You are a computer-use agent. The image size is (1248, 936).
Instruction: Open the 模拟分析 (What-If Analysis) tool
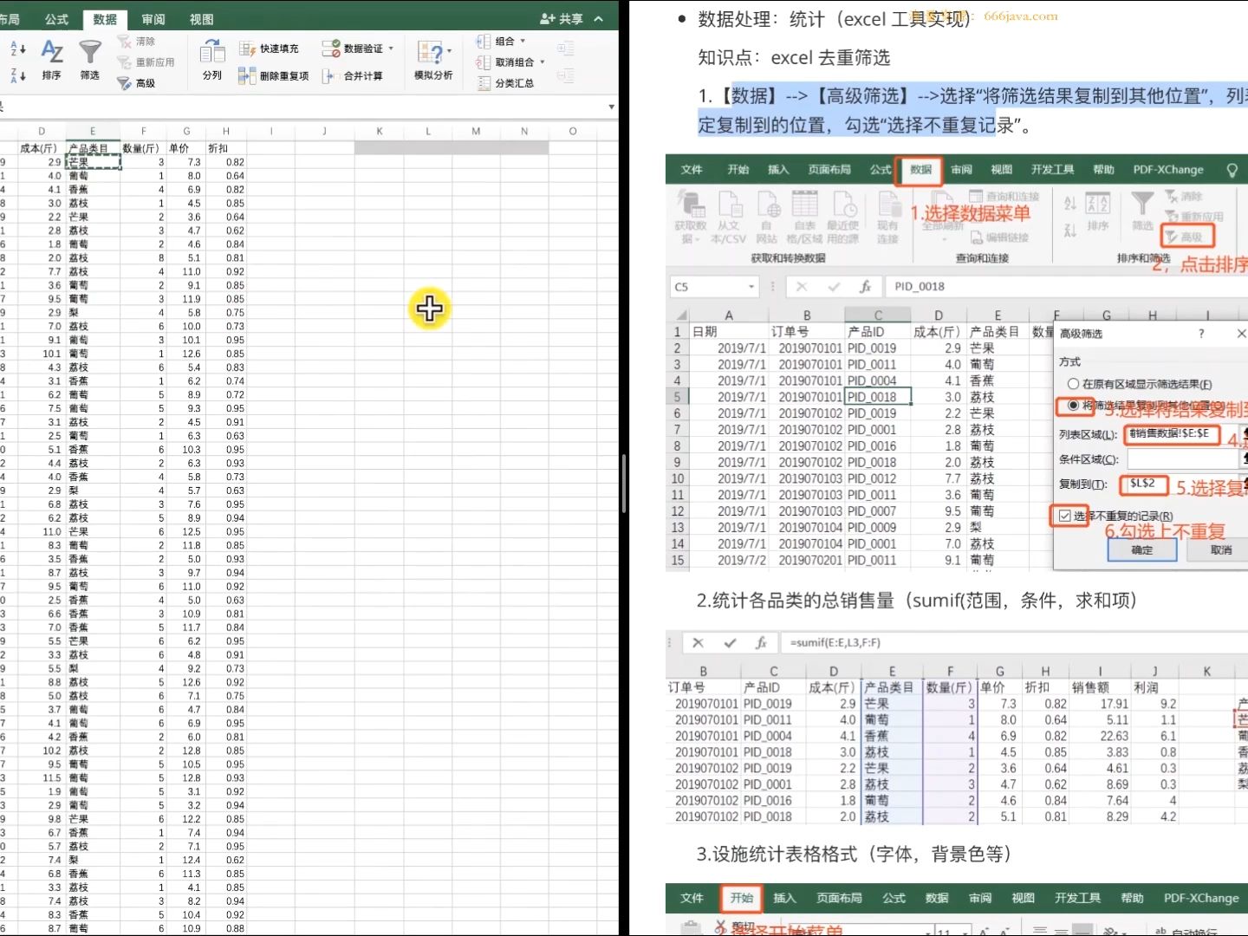[x=432, y=61]
